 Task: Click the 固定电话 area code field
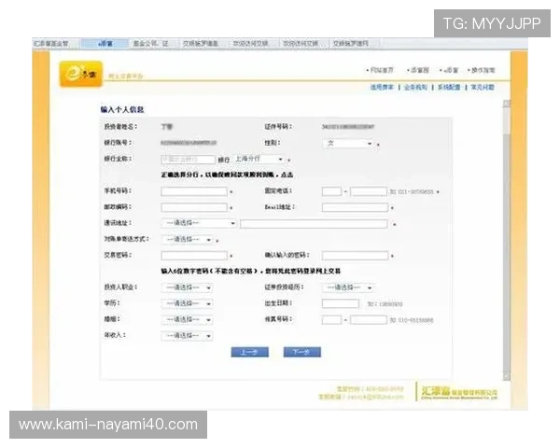pos(331,191)
